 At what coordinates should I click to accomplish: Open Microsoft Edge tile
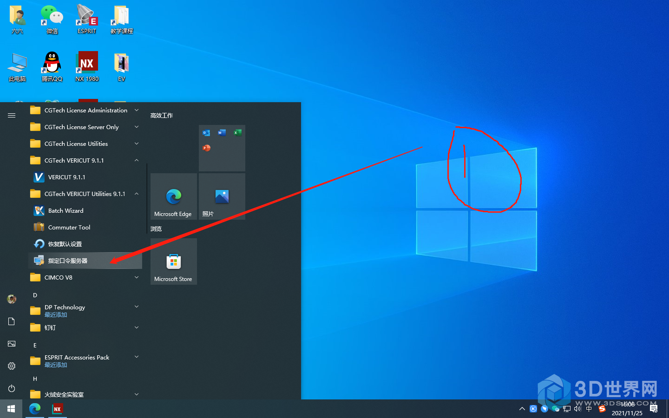tap(174, 196)
